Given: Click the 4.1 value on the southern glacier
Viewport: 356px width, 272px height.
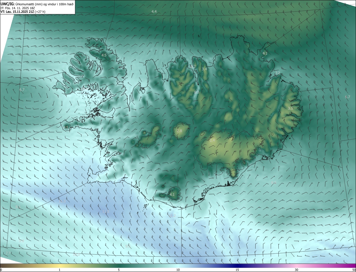Looking at the screenshot, I should (172, 195).
